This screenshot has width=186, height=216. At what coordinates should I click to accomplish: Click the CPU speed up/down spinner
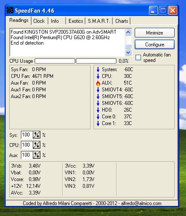pyautogui.click(x=37, y=145)
